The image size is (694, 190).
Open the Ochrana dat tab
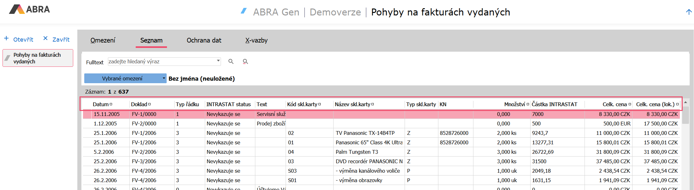pos(204,40)
